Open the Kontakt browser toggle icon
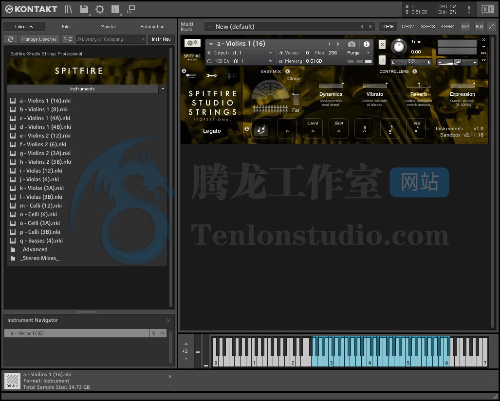500x401 pixels. [x=68, y=9]
